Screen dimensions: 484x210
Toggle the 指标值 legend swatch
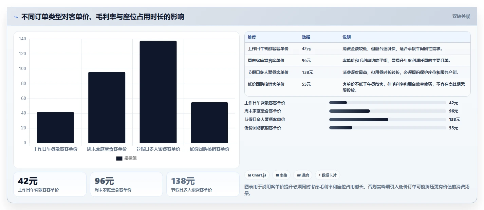(x=119, y=158)
